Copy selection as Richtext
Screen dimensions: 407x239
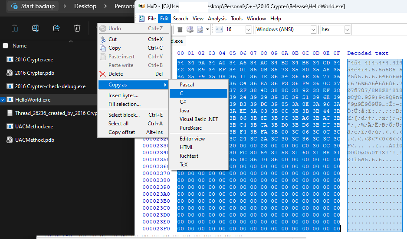(x=199, y=156)
